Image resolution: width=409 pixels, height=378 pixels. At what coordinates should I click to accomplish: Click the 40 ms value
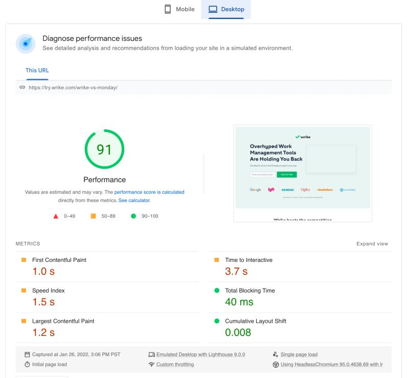pyautogui.click(x=239, y=302)
